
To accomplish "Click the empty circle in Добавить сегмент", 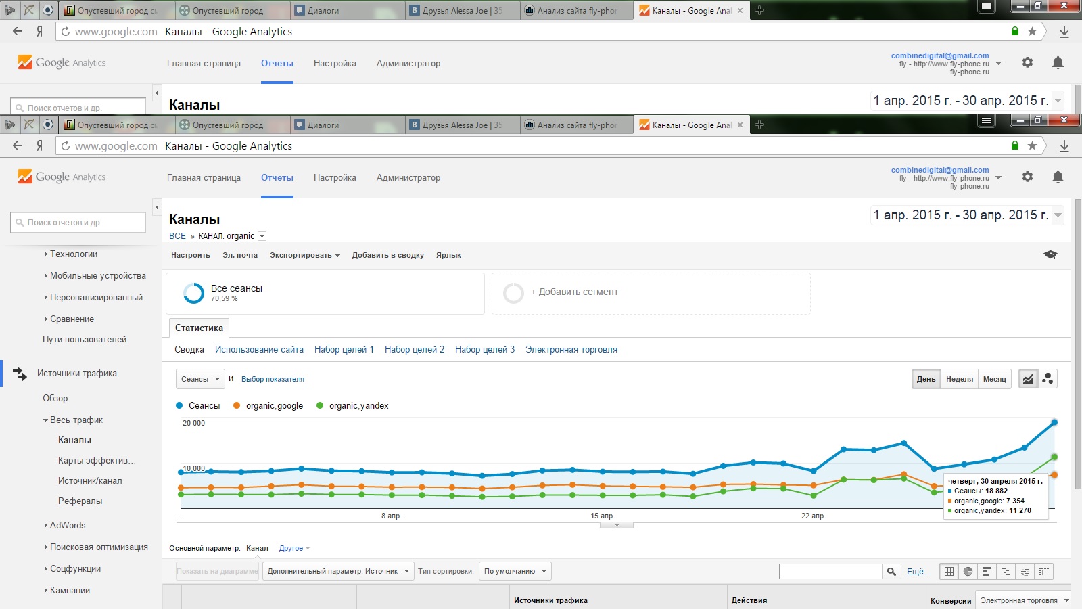I will point(513,293).
